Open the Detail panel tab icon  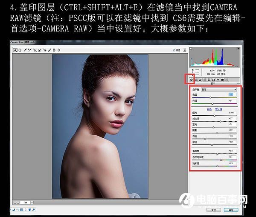tap(201, 80)
